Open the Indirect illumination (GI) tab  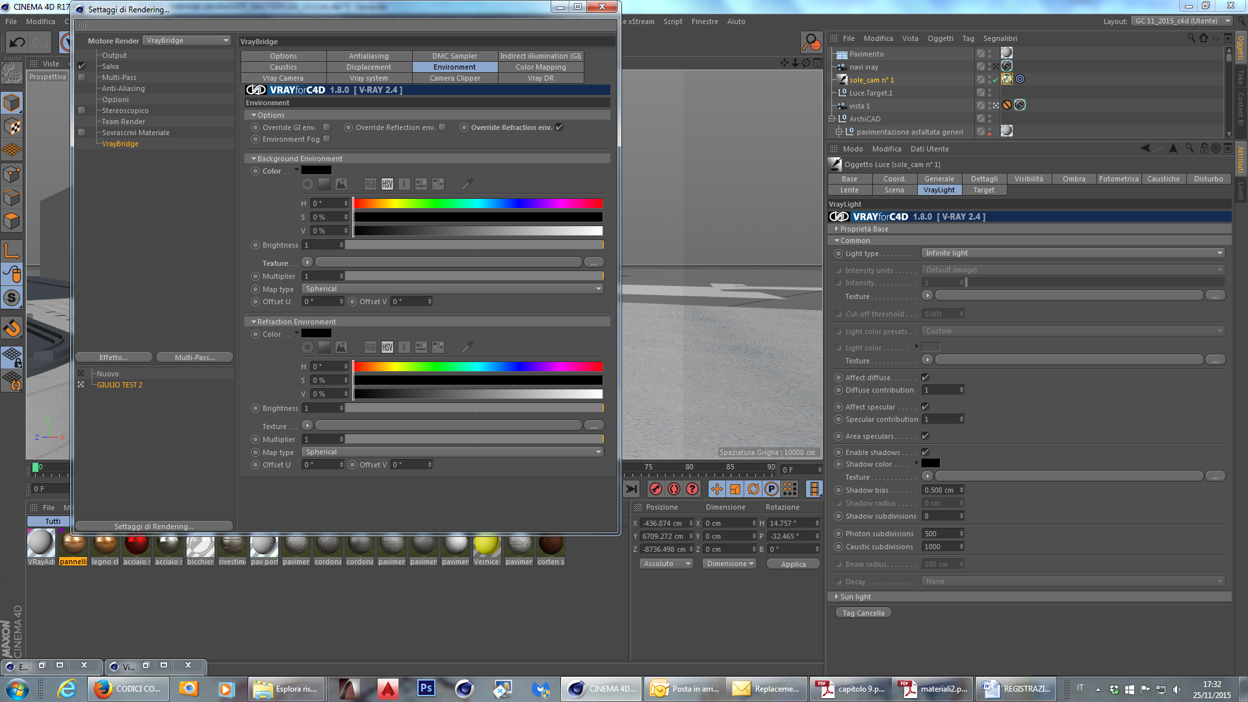point(540,56)
